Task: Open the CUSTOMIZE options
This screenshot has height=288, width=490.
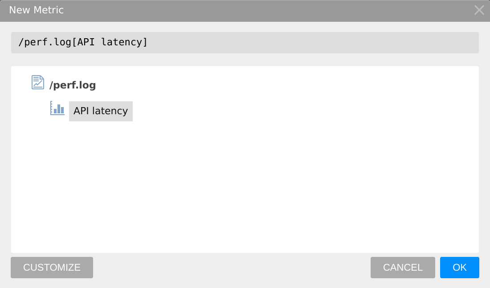Action: [52, 268]
